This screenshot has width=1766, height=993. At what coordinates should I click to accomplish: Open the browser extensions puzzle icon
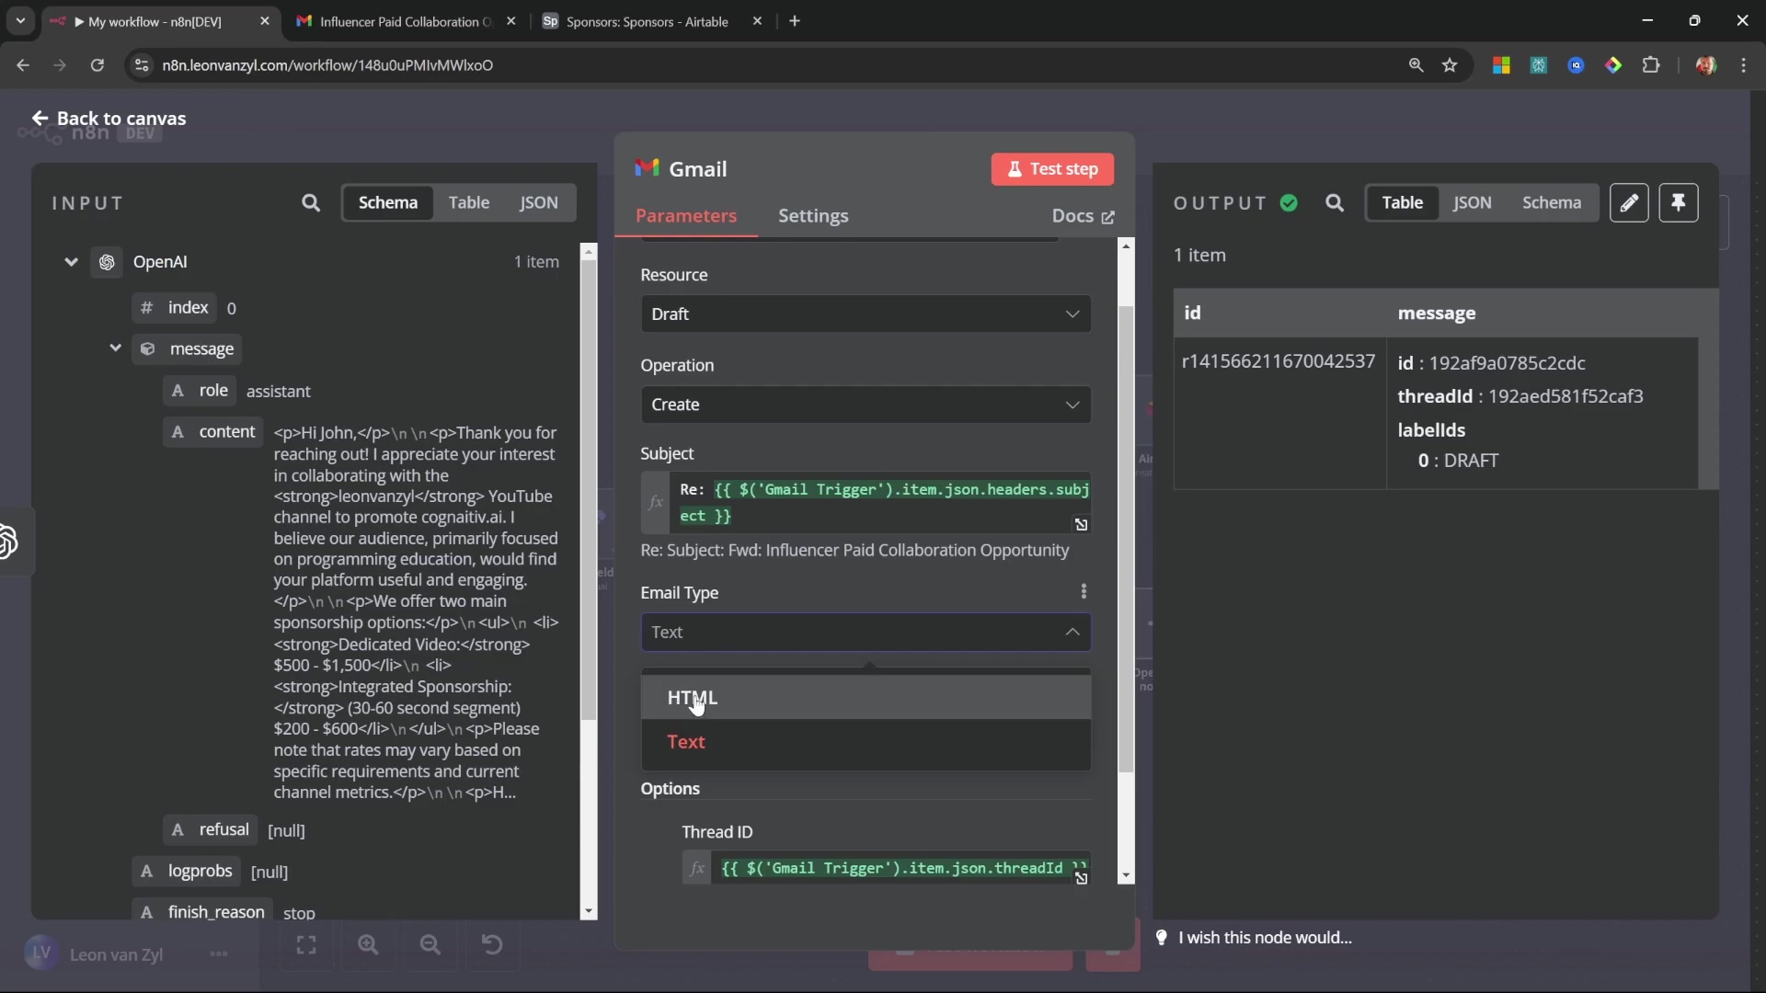click(1652, 65)
